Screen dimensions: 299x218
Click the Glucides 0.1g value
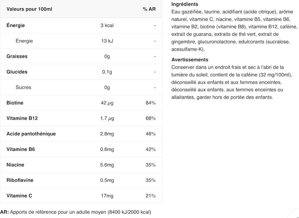click(107, 72)
